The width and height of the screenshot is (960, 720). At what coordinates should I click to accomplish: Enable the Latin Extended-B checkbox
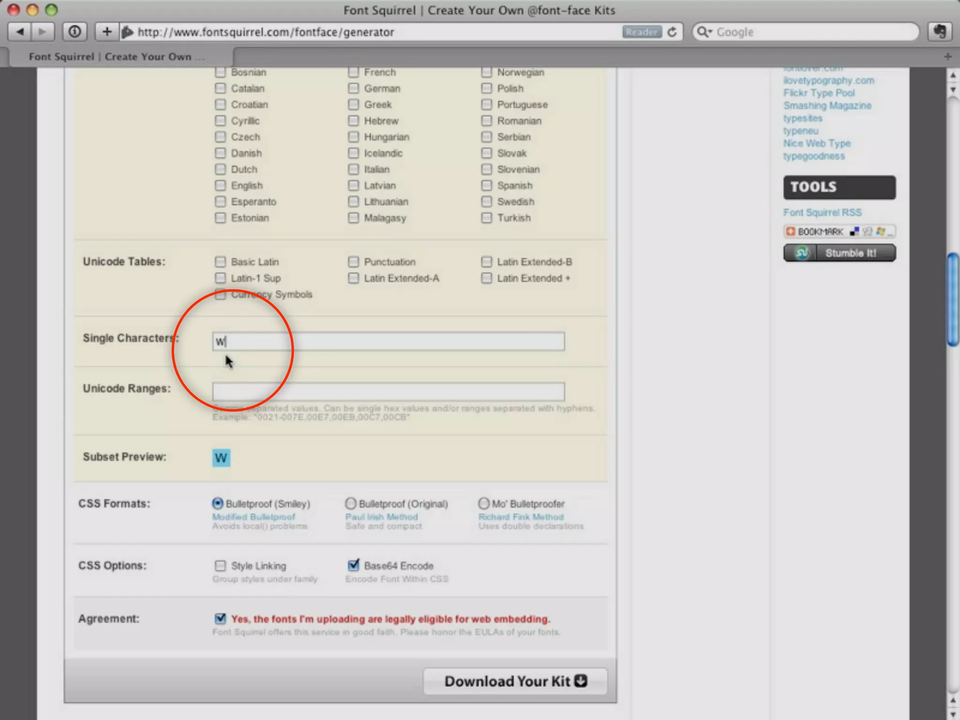tap(487, 262)
